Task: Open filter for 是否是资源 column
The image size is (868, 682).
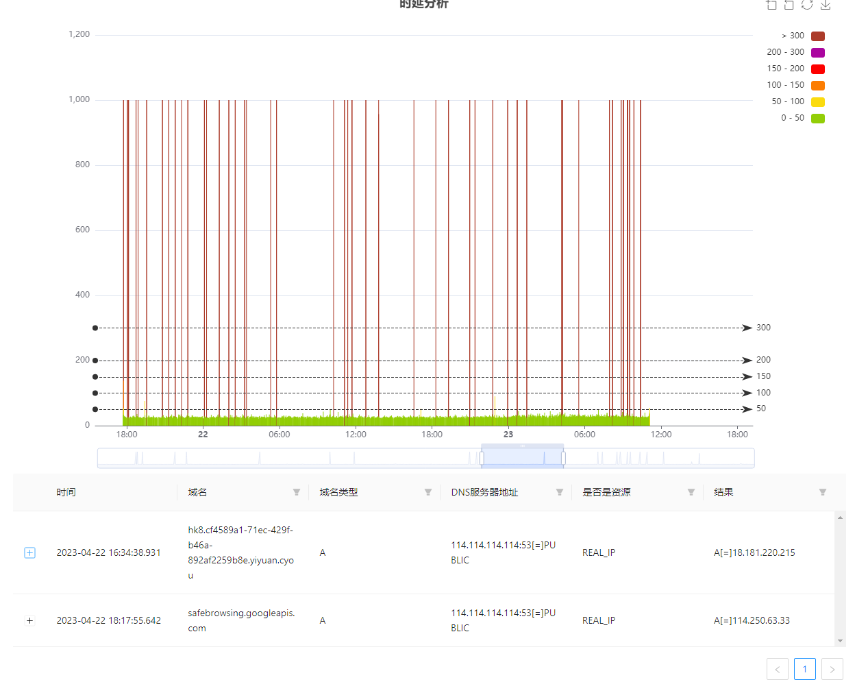Action: [691, 492]
